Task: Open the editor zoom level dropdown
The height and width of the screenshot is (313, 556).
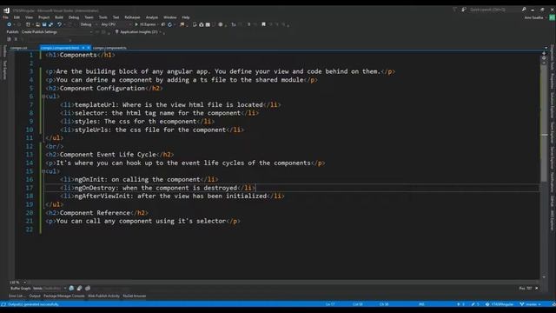Action: (17, 283)
